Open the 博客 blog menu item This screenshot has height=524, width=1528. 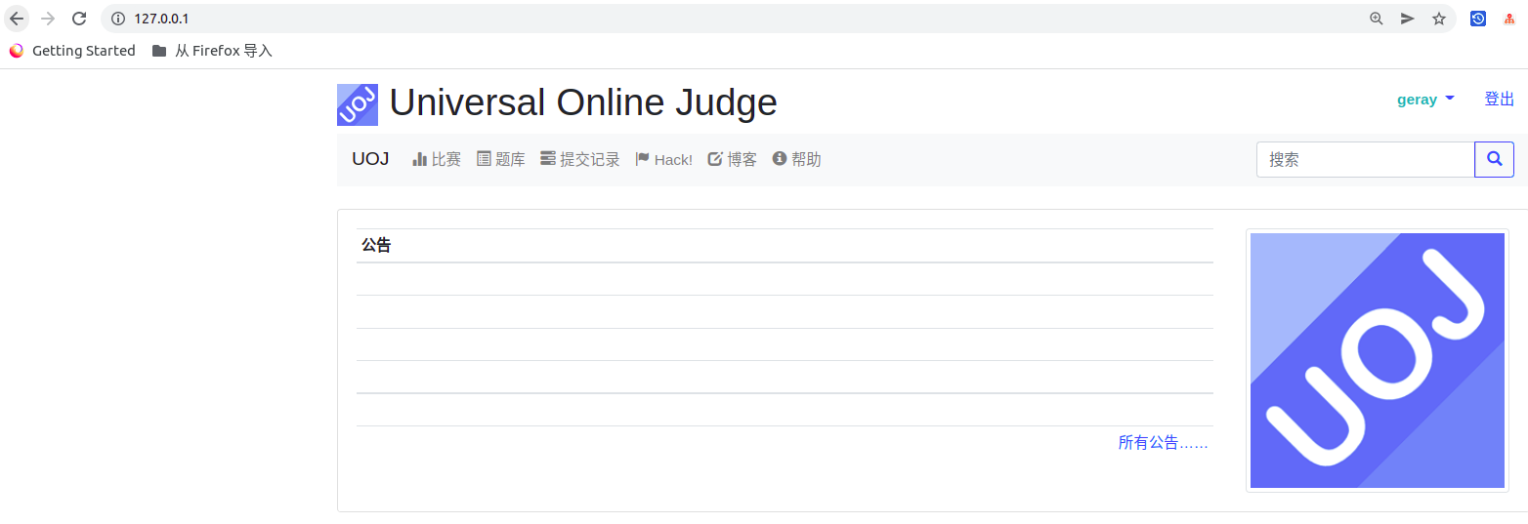click(732, 159)
